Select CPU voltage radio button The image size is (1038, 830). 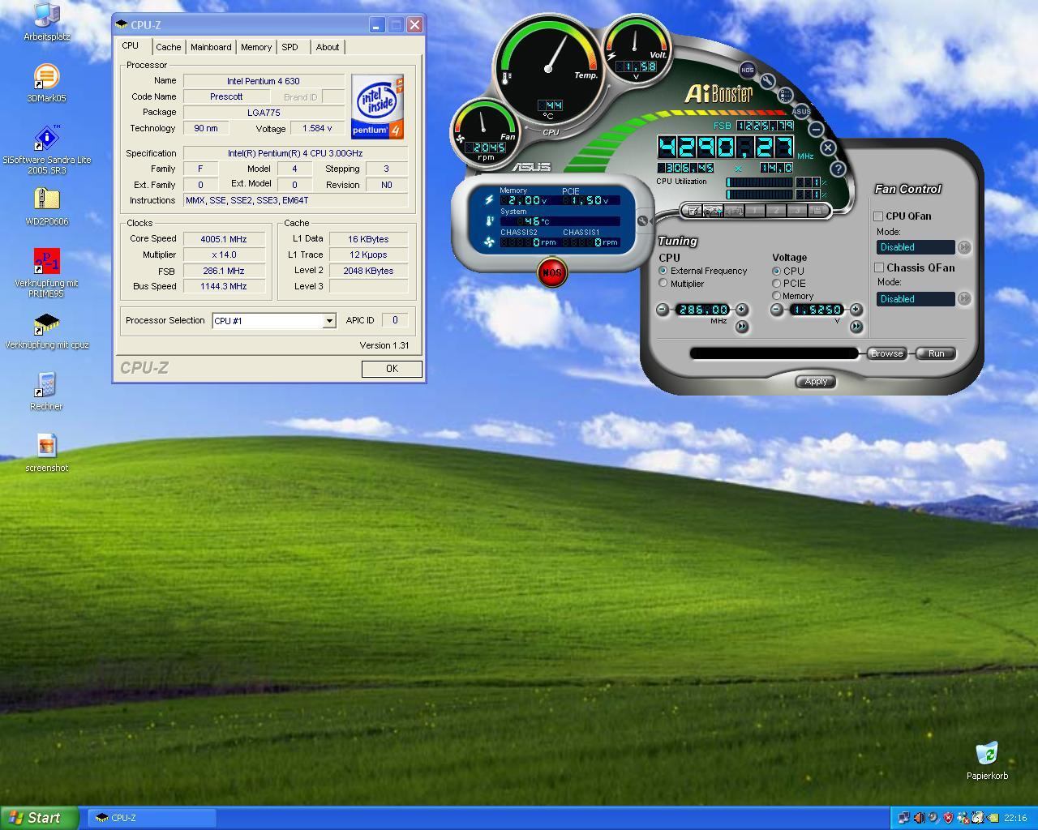click(x=776, y=271)
